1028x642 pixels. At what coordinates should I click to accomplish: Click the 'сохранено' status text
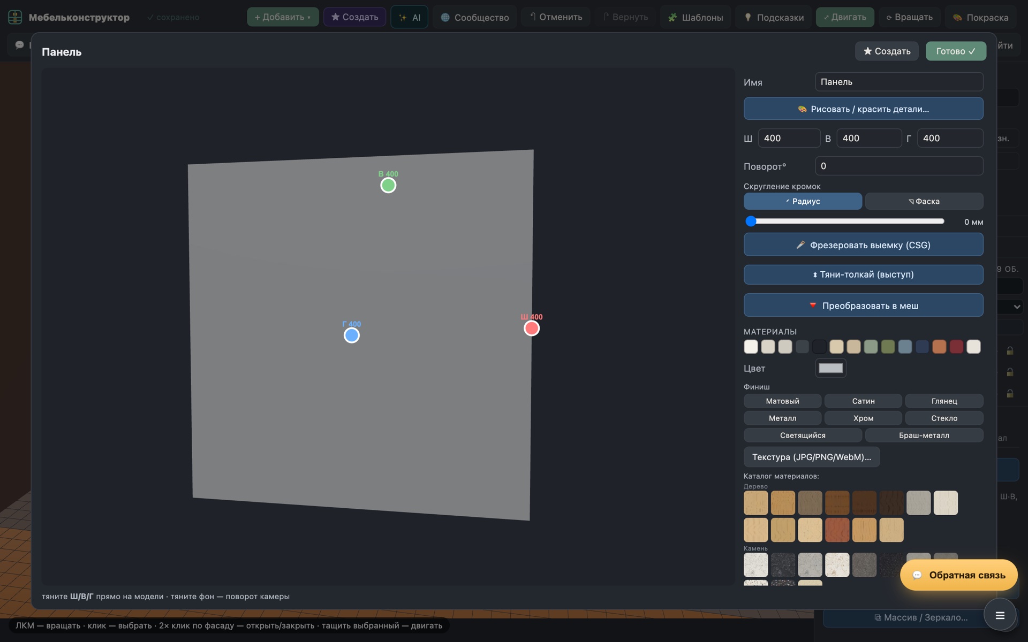click(x=173, y=17)
